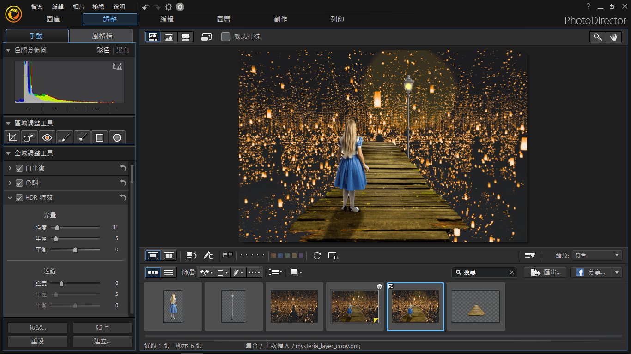631x354 pixels.
Task: Uncheck the 白平衡 checkbox
Action: pyautogui.click(x=19, y=168)
